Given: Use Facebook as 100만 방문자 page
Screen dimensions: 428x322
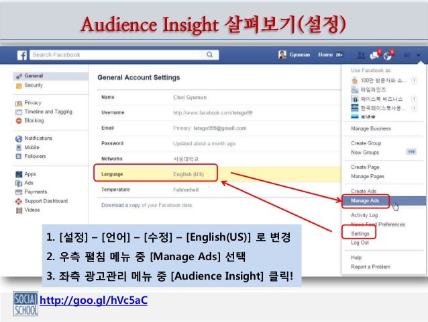Looking at the screenshot, I should (x=384, y=81).
